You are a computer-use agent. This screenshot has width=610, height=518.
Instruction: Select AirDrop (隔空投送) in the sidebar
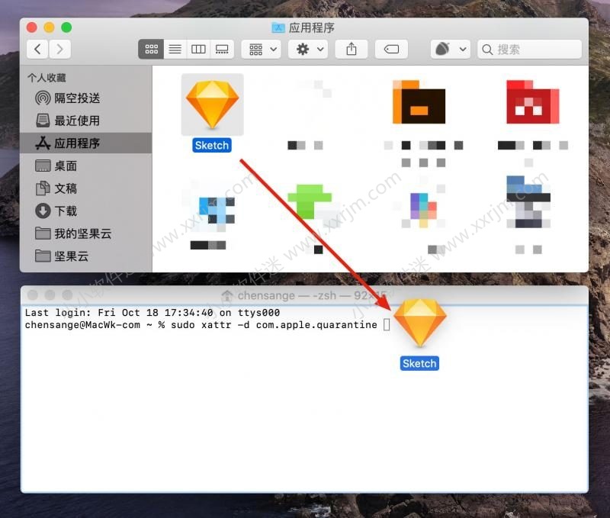(76, 98)
